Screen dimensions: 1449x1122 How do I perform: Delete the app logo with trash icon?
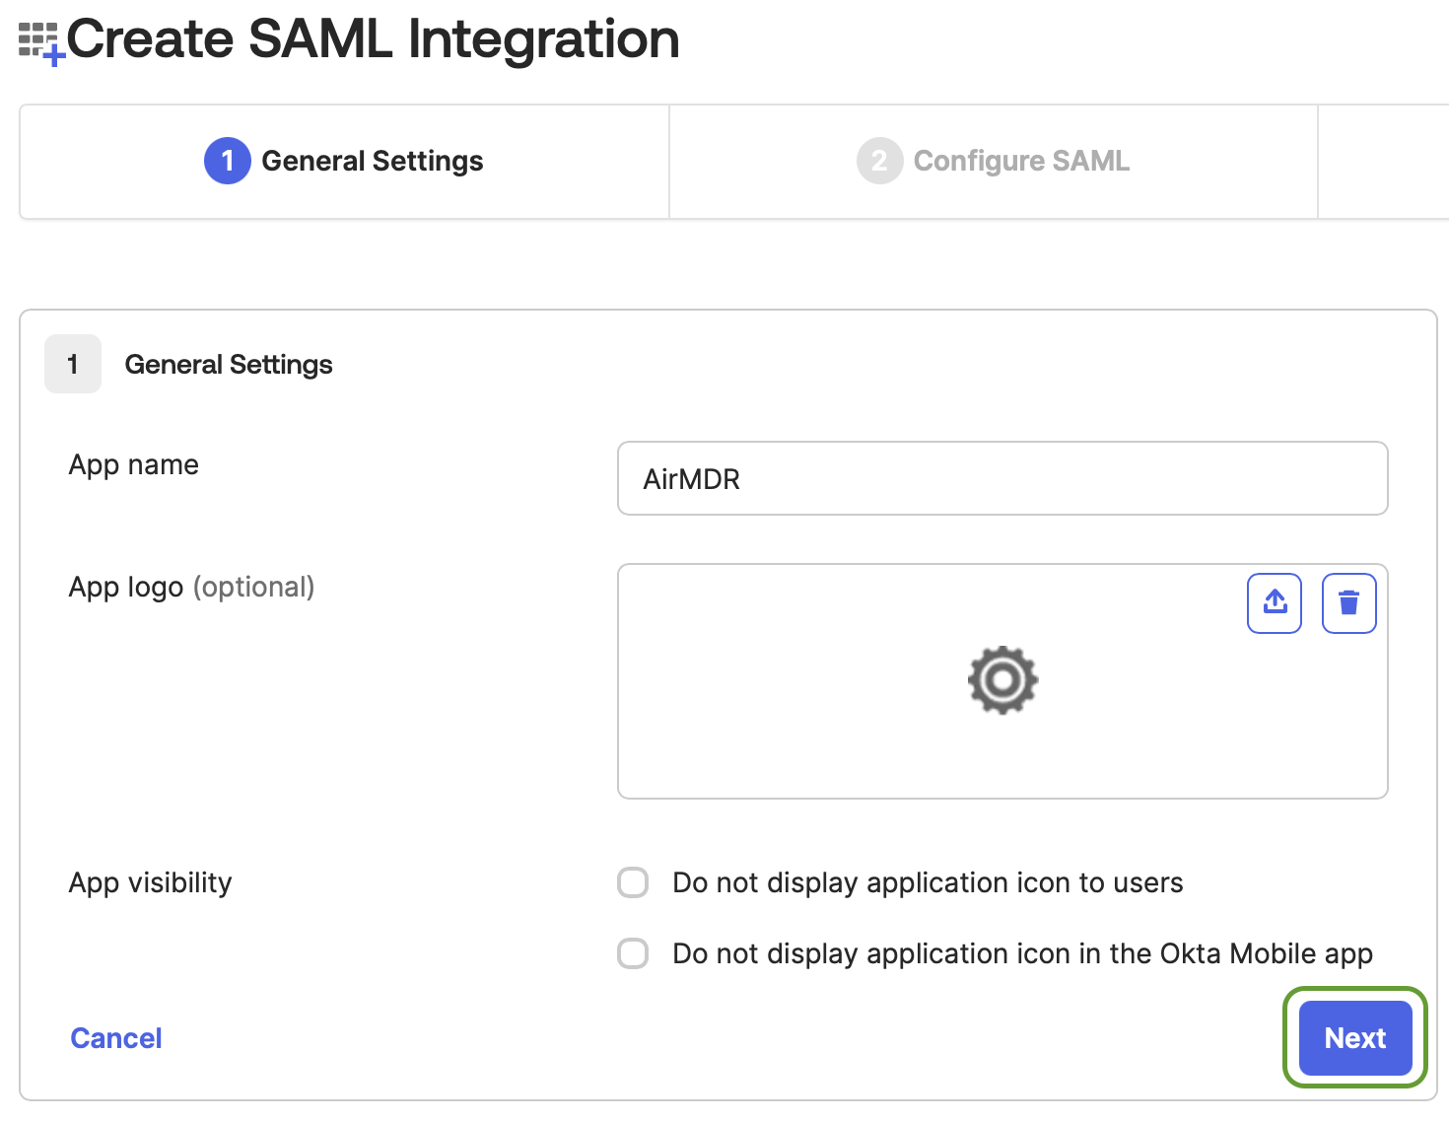coord(1348,602)
